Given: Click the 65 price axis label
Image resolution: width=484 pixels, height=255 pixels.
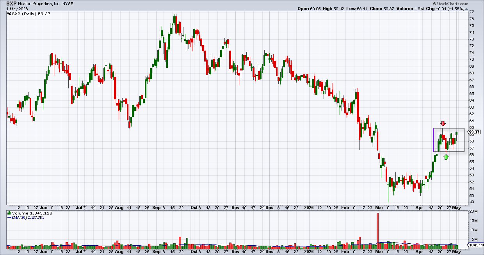Looking at the screenshot, I should tap(472, 93).
